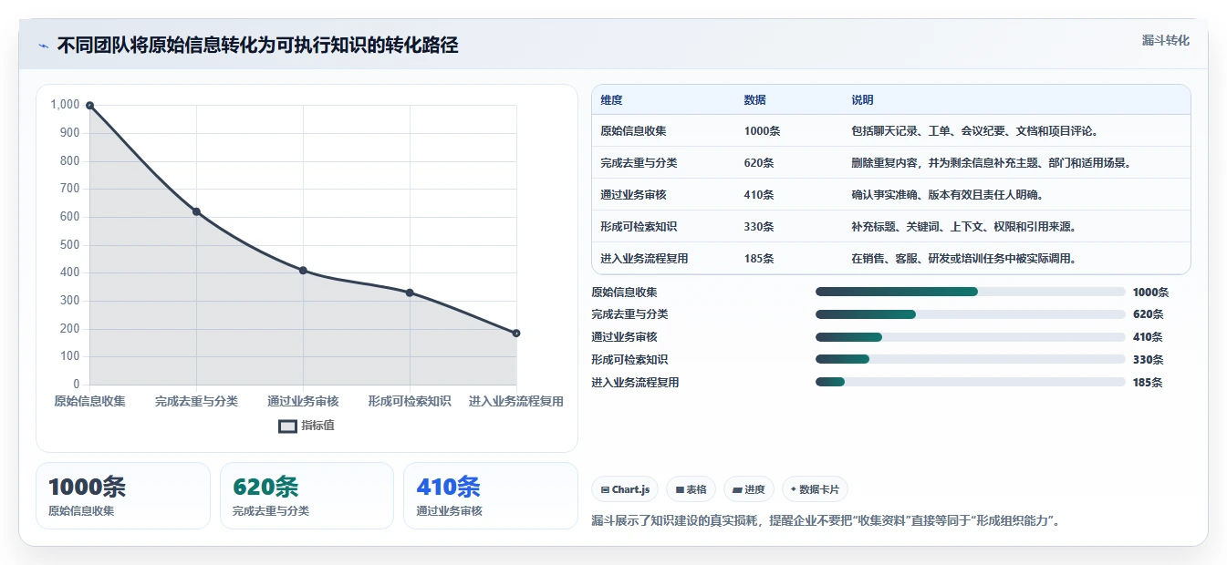Select the 数据卡片 tag chip

815,489
